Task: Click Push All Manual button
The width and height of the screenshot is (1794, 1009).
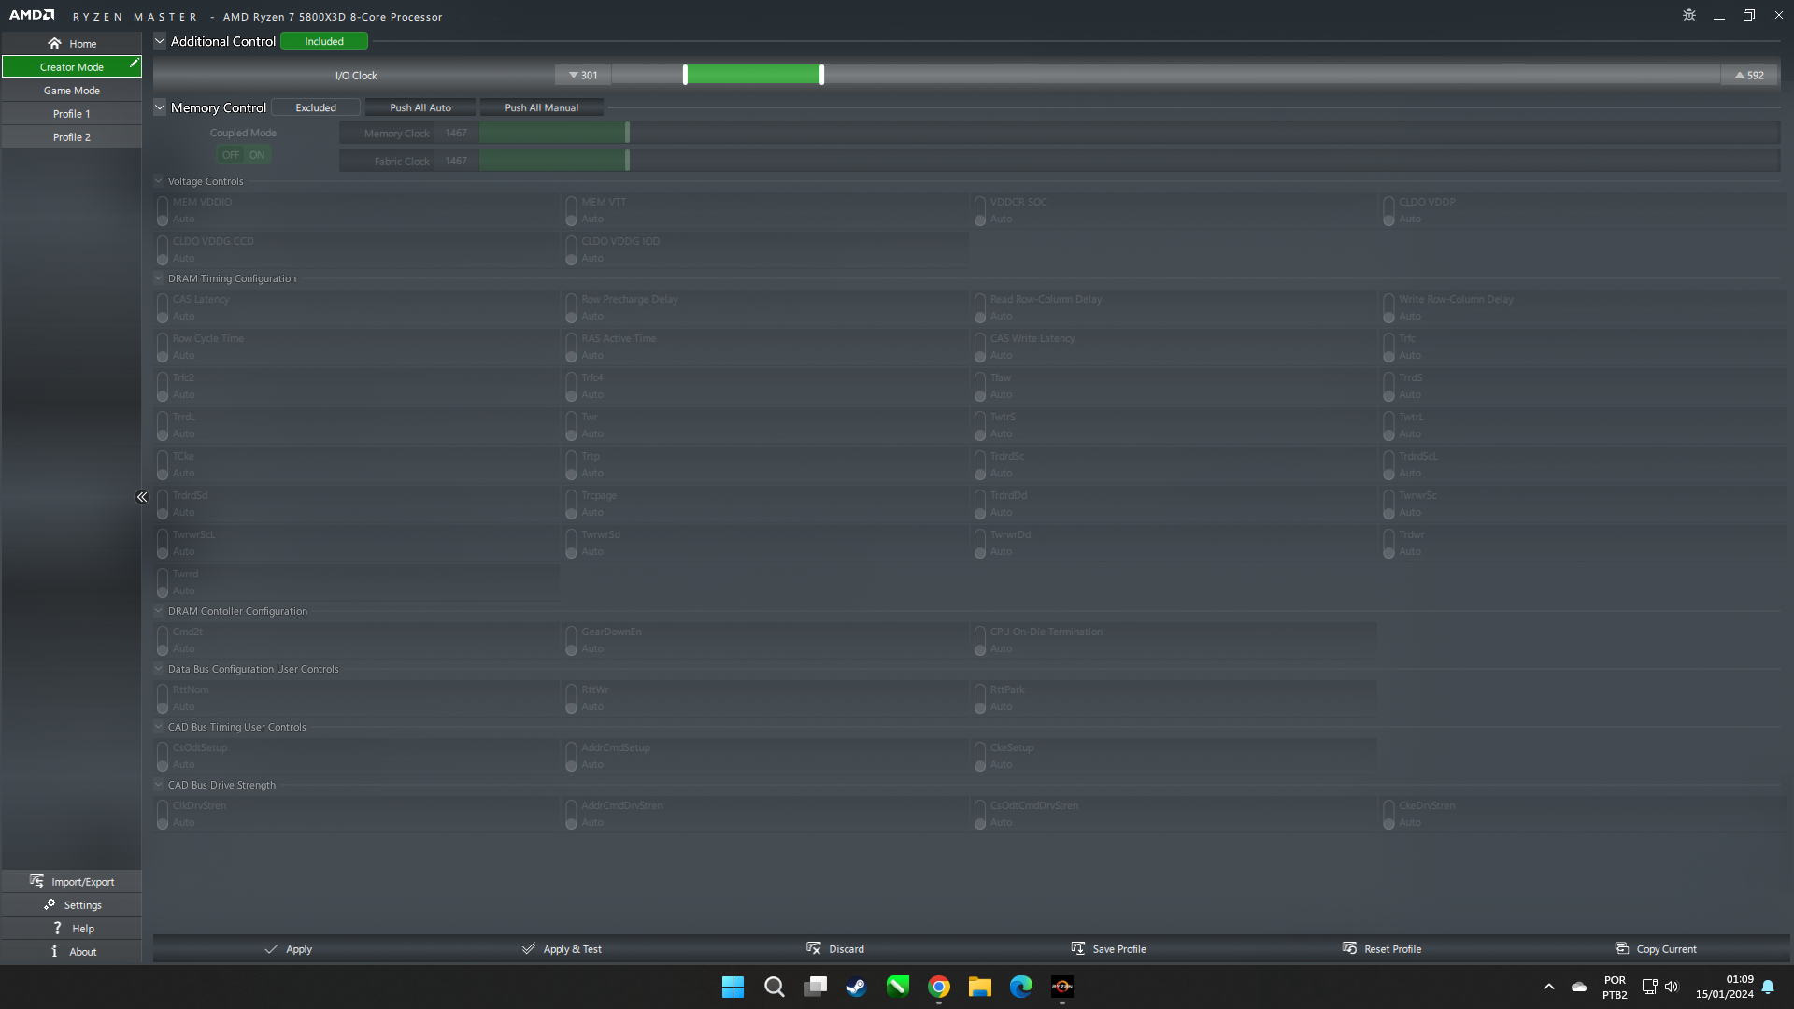Action: pyautogui.click(x=542, y=107)
